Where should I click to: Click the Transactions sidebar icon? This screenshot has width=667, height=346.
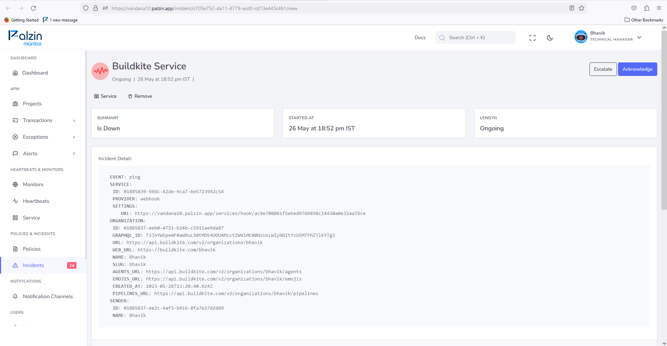(15, 120)
